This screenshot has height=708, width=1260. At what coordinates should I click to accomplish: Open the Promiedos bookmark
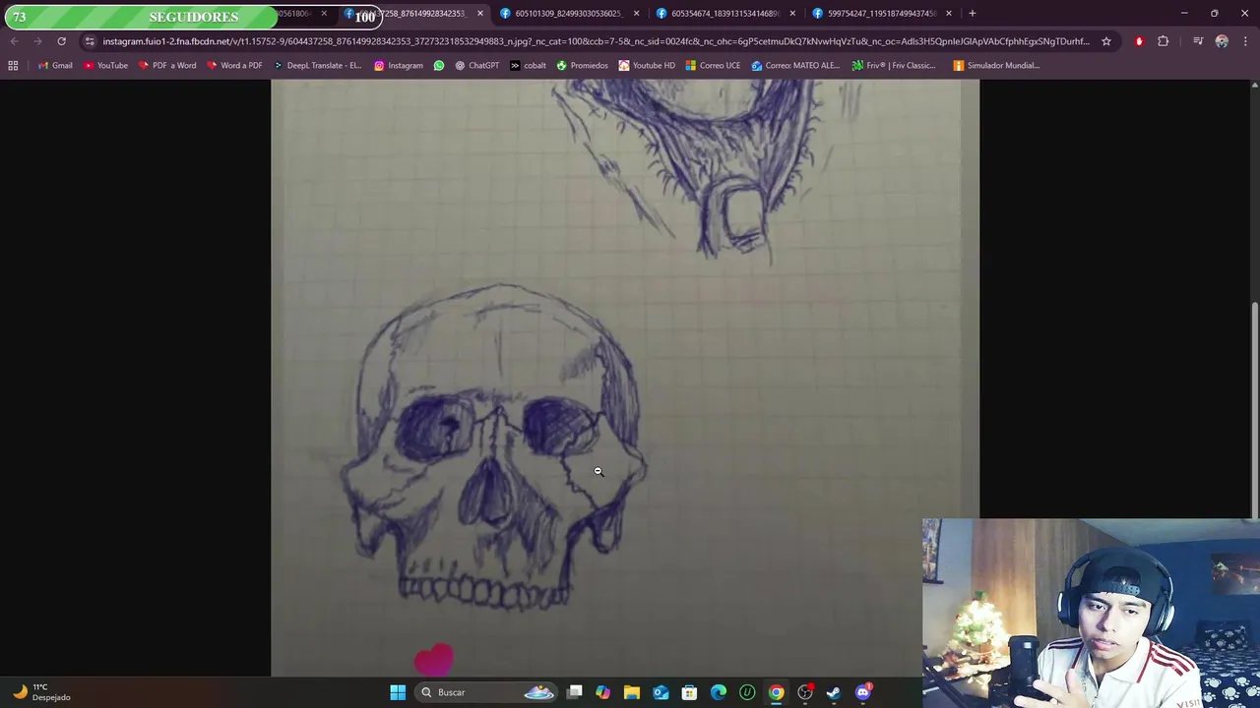pyautogui.click(x=582, y=65)
